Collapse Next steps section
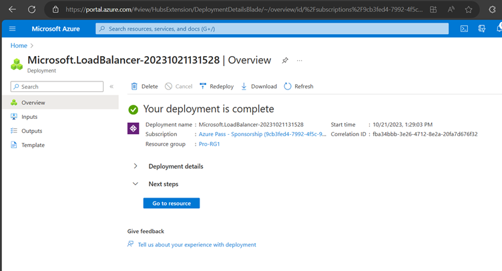This screenshot has width=502, height=271. 164,184
